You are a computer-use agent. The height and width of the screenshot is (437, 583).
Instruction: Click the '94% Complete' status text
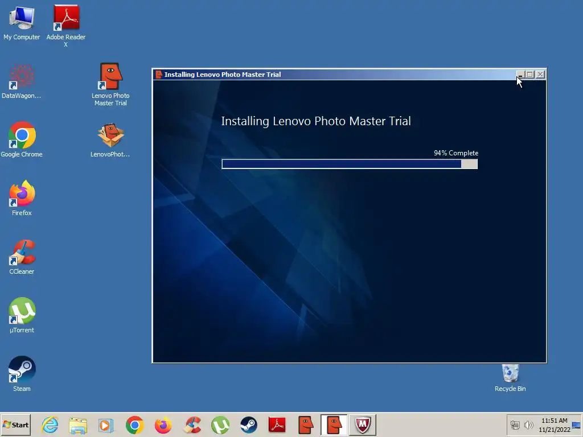(x=456, y=153)
